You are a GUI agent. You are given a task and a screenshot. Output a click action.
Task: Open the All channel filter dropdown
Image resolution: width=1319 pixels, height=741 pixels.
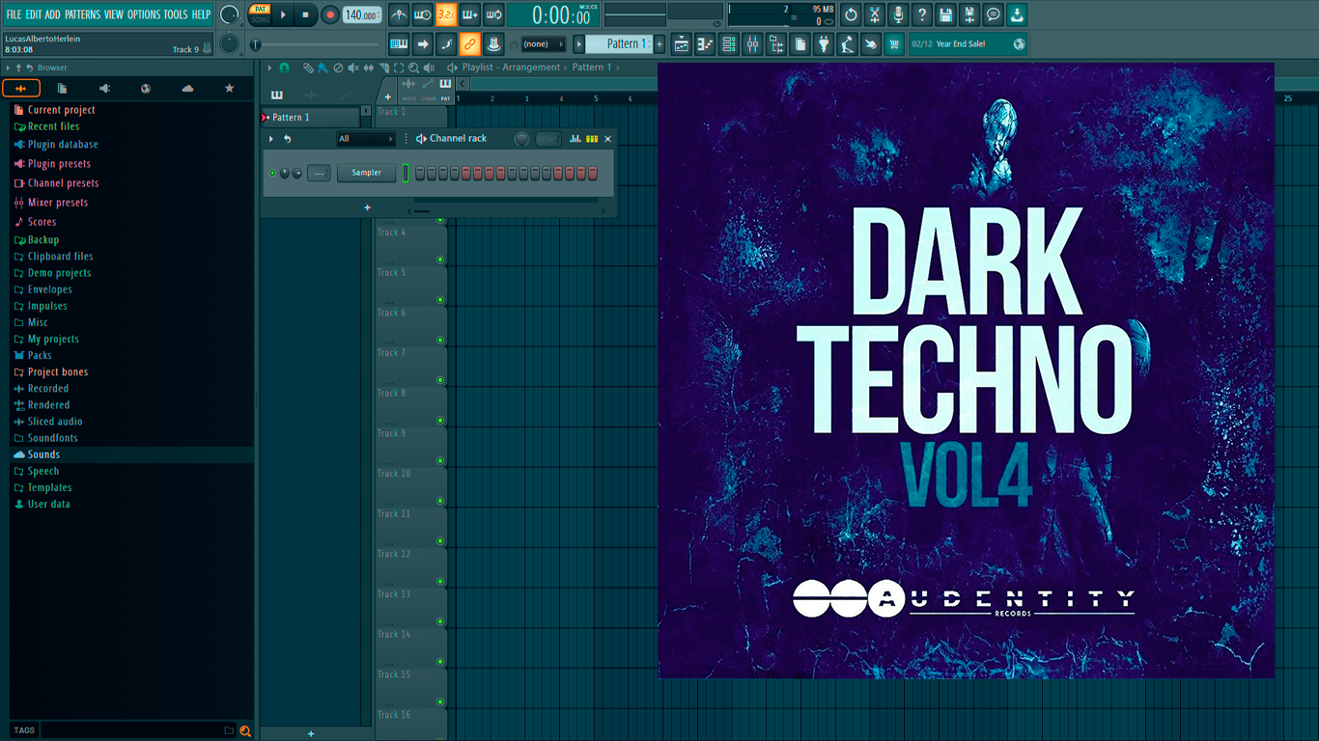366,139
